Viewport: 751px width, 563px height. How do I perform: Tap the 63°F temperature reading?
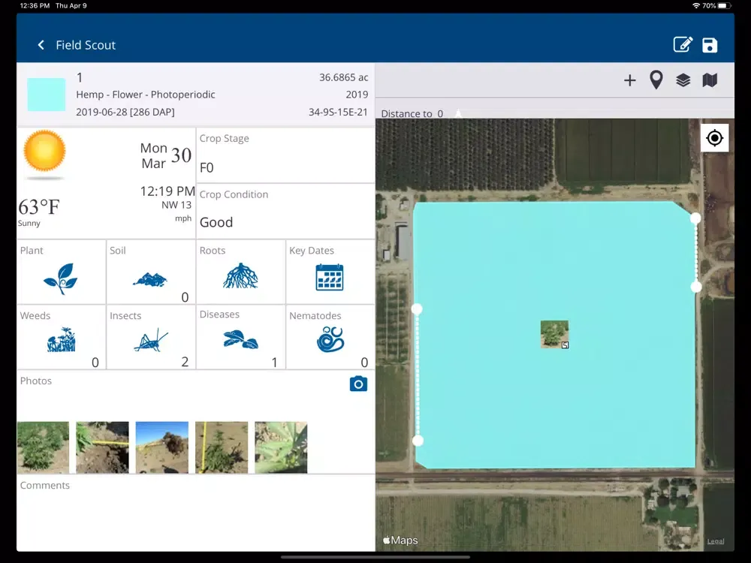[x=39, y=207]
